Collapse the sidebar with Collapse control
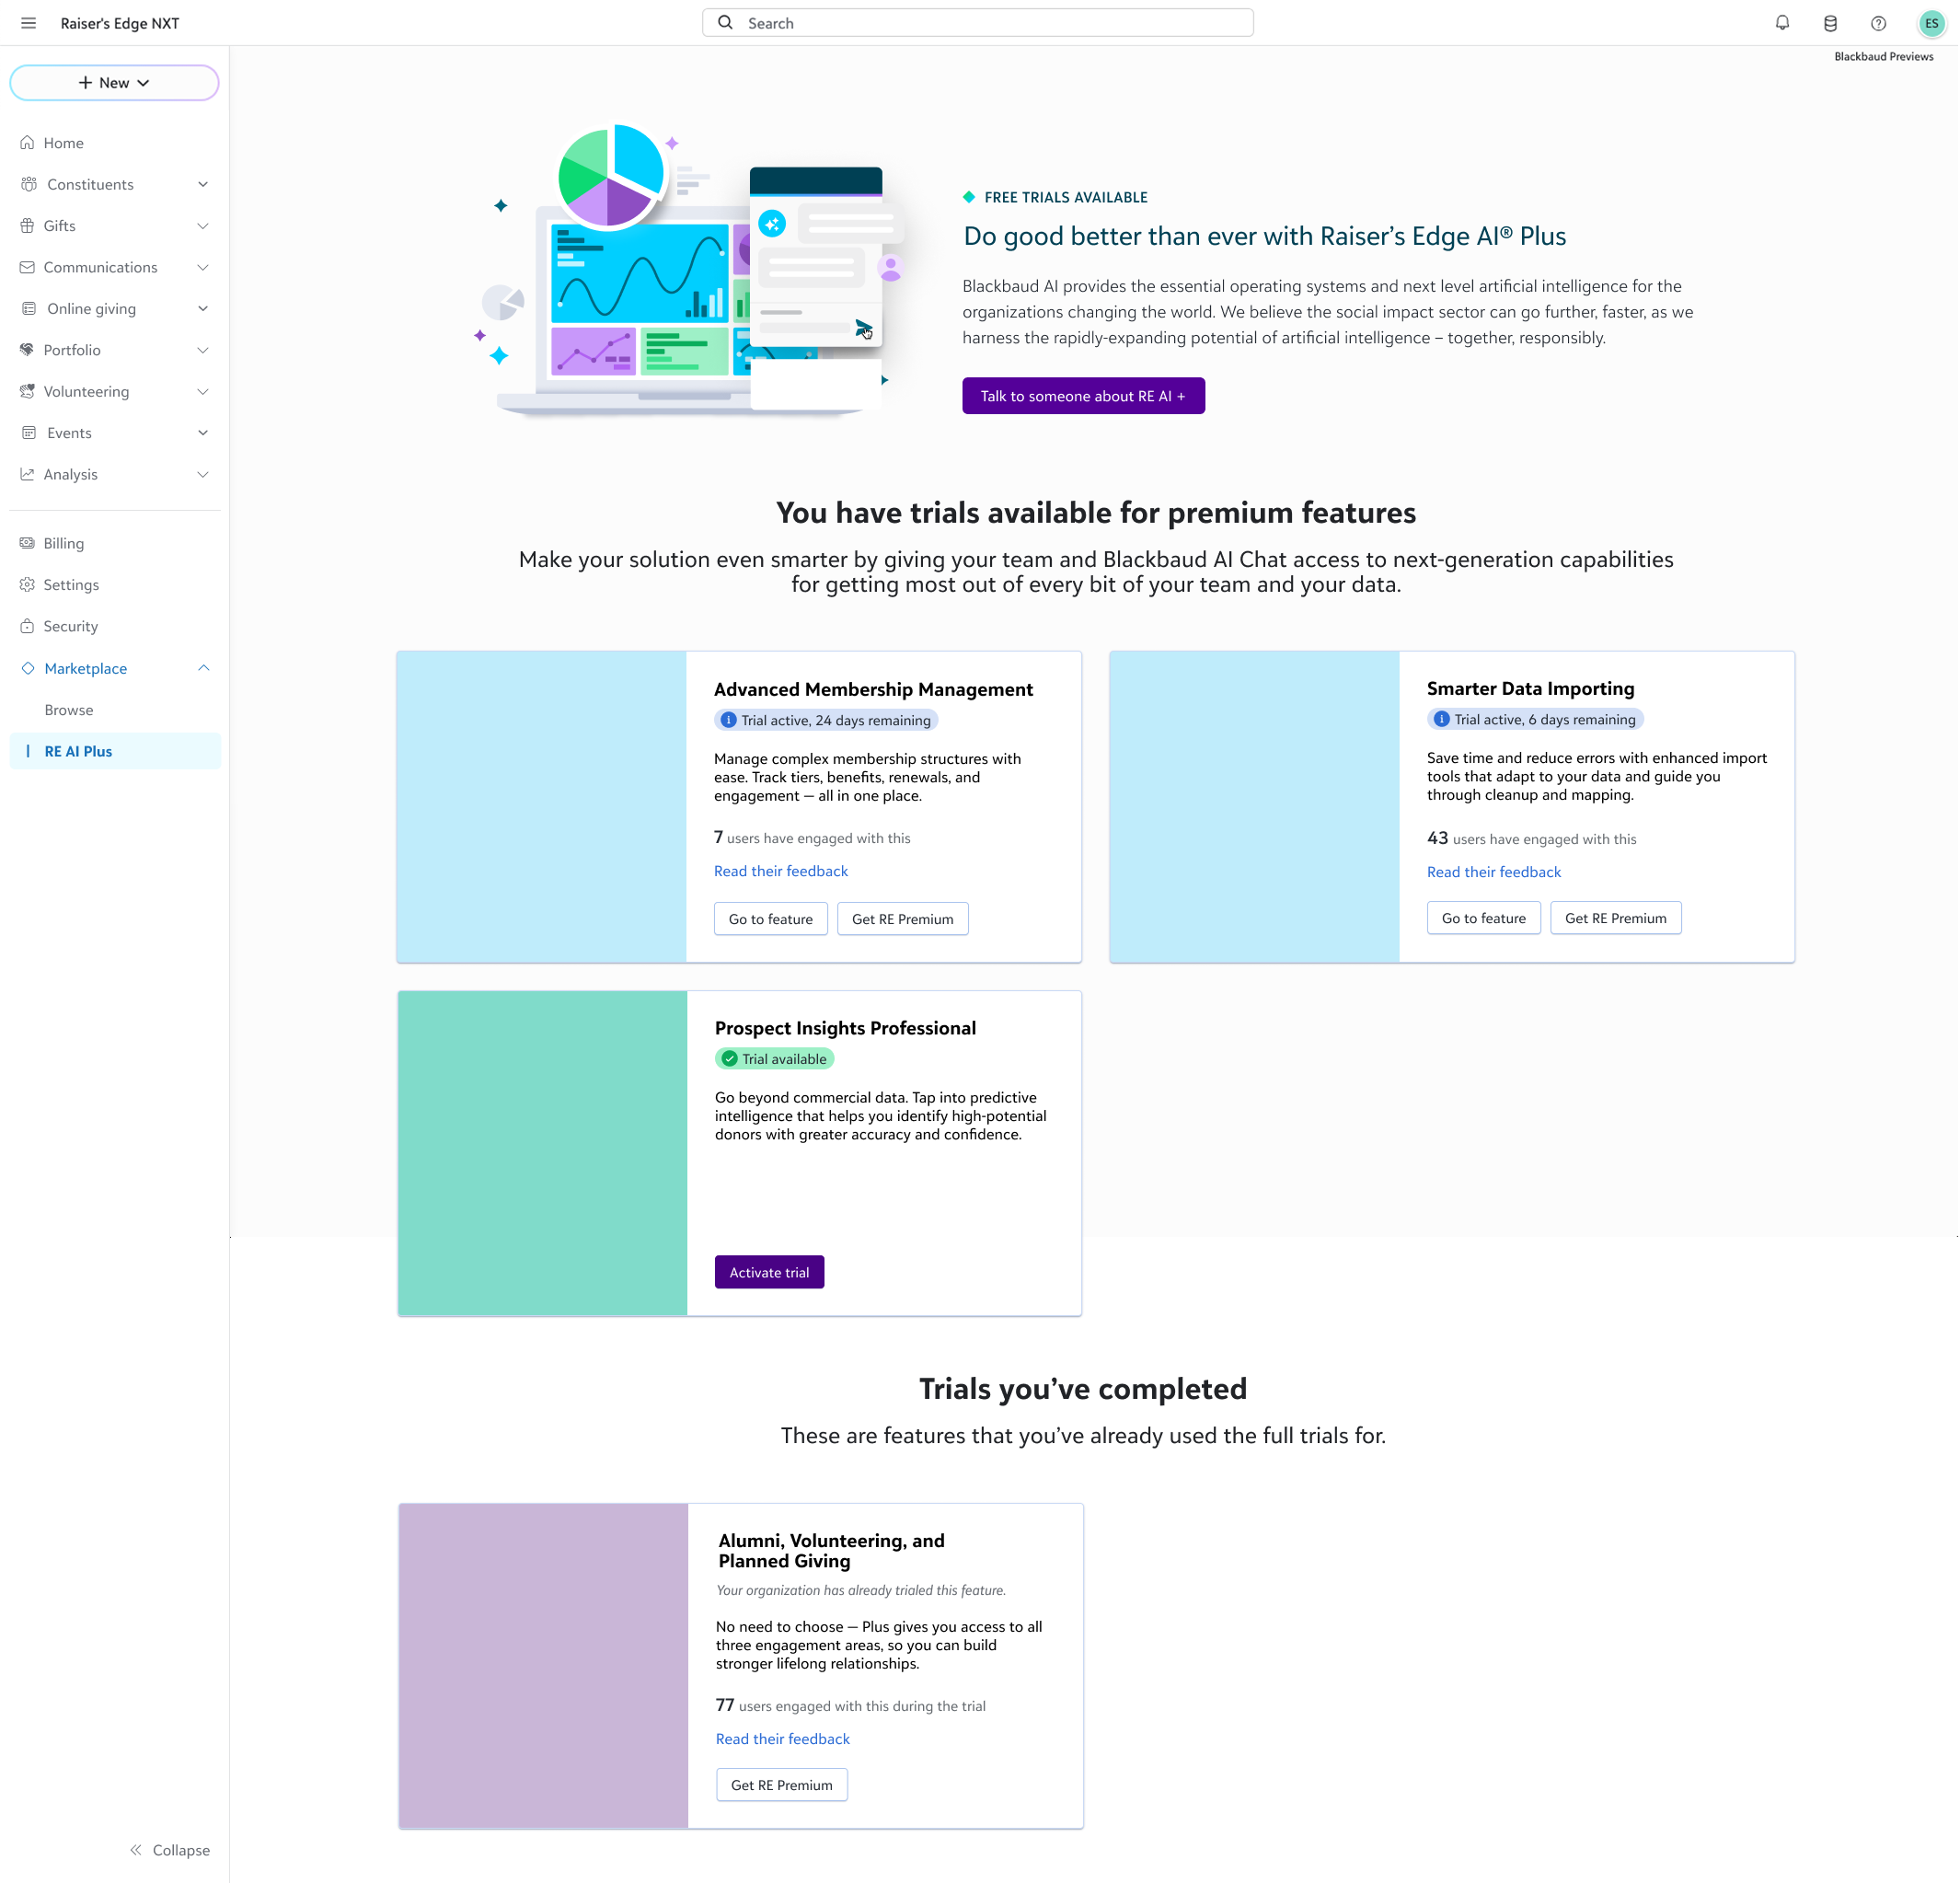1960x1883 pixels. [170, 1850]
